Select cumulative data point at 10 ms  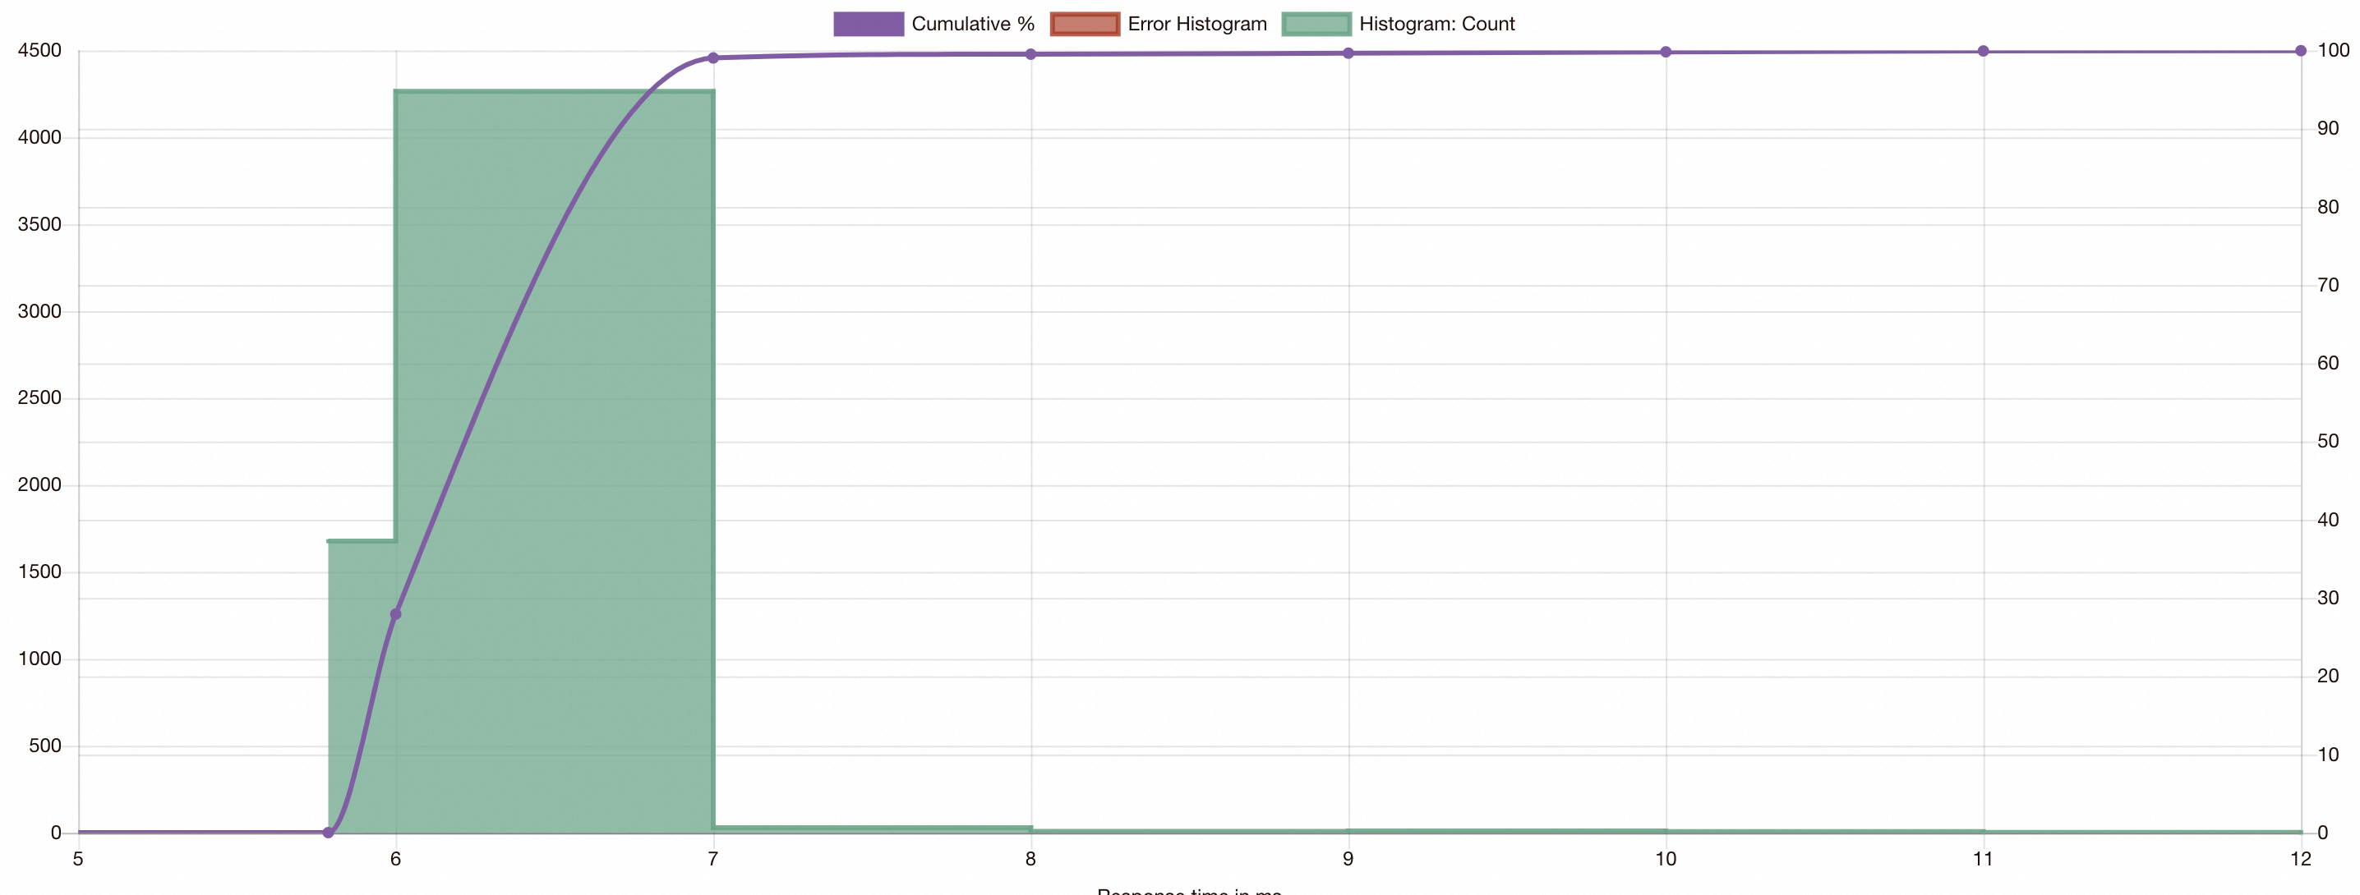point(1666,53)
